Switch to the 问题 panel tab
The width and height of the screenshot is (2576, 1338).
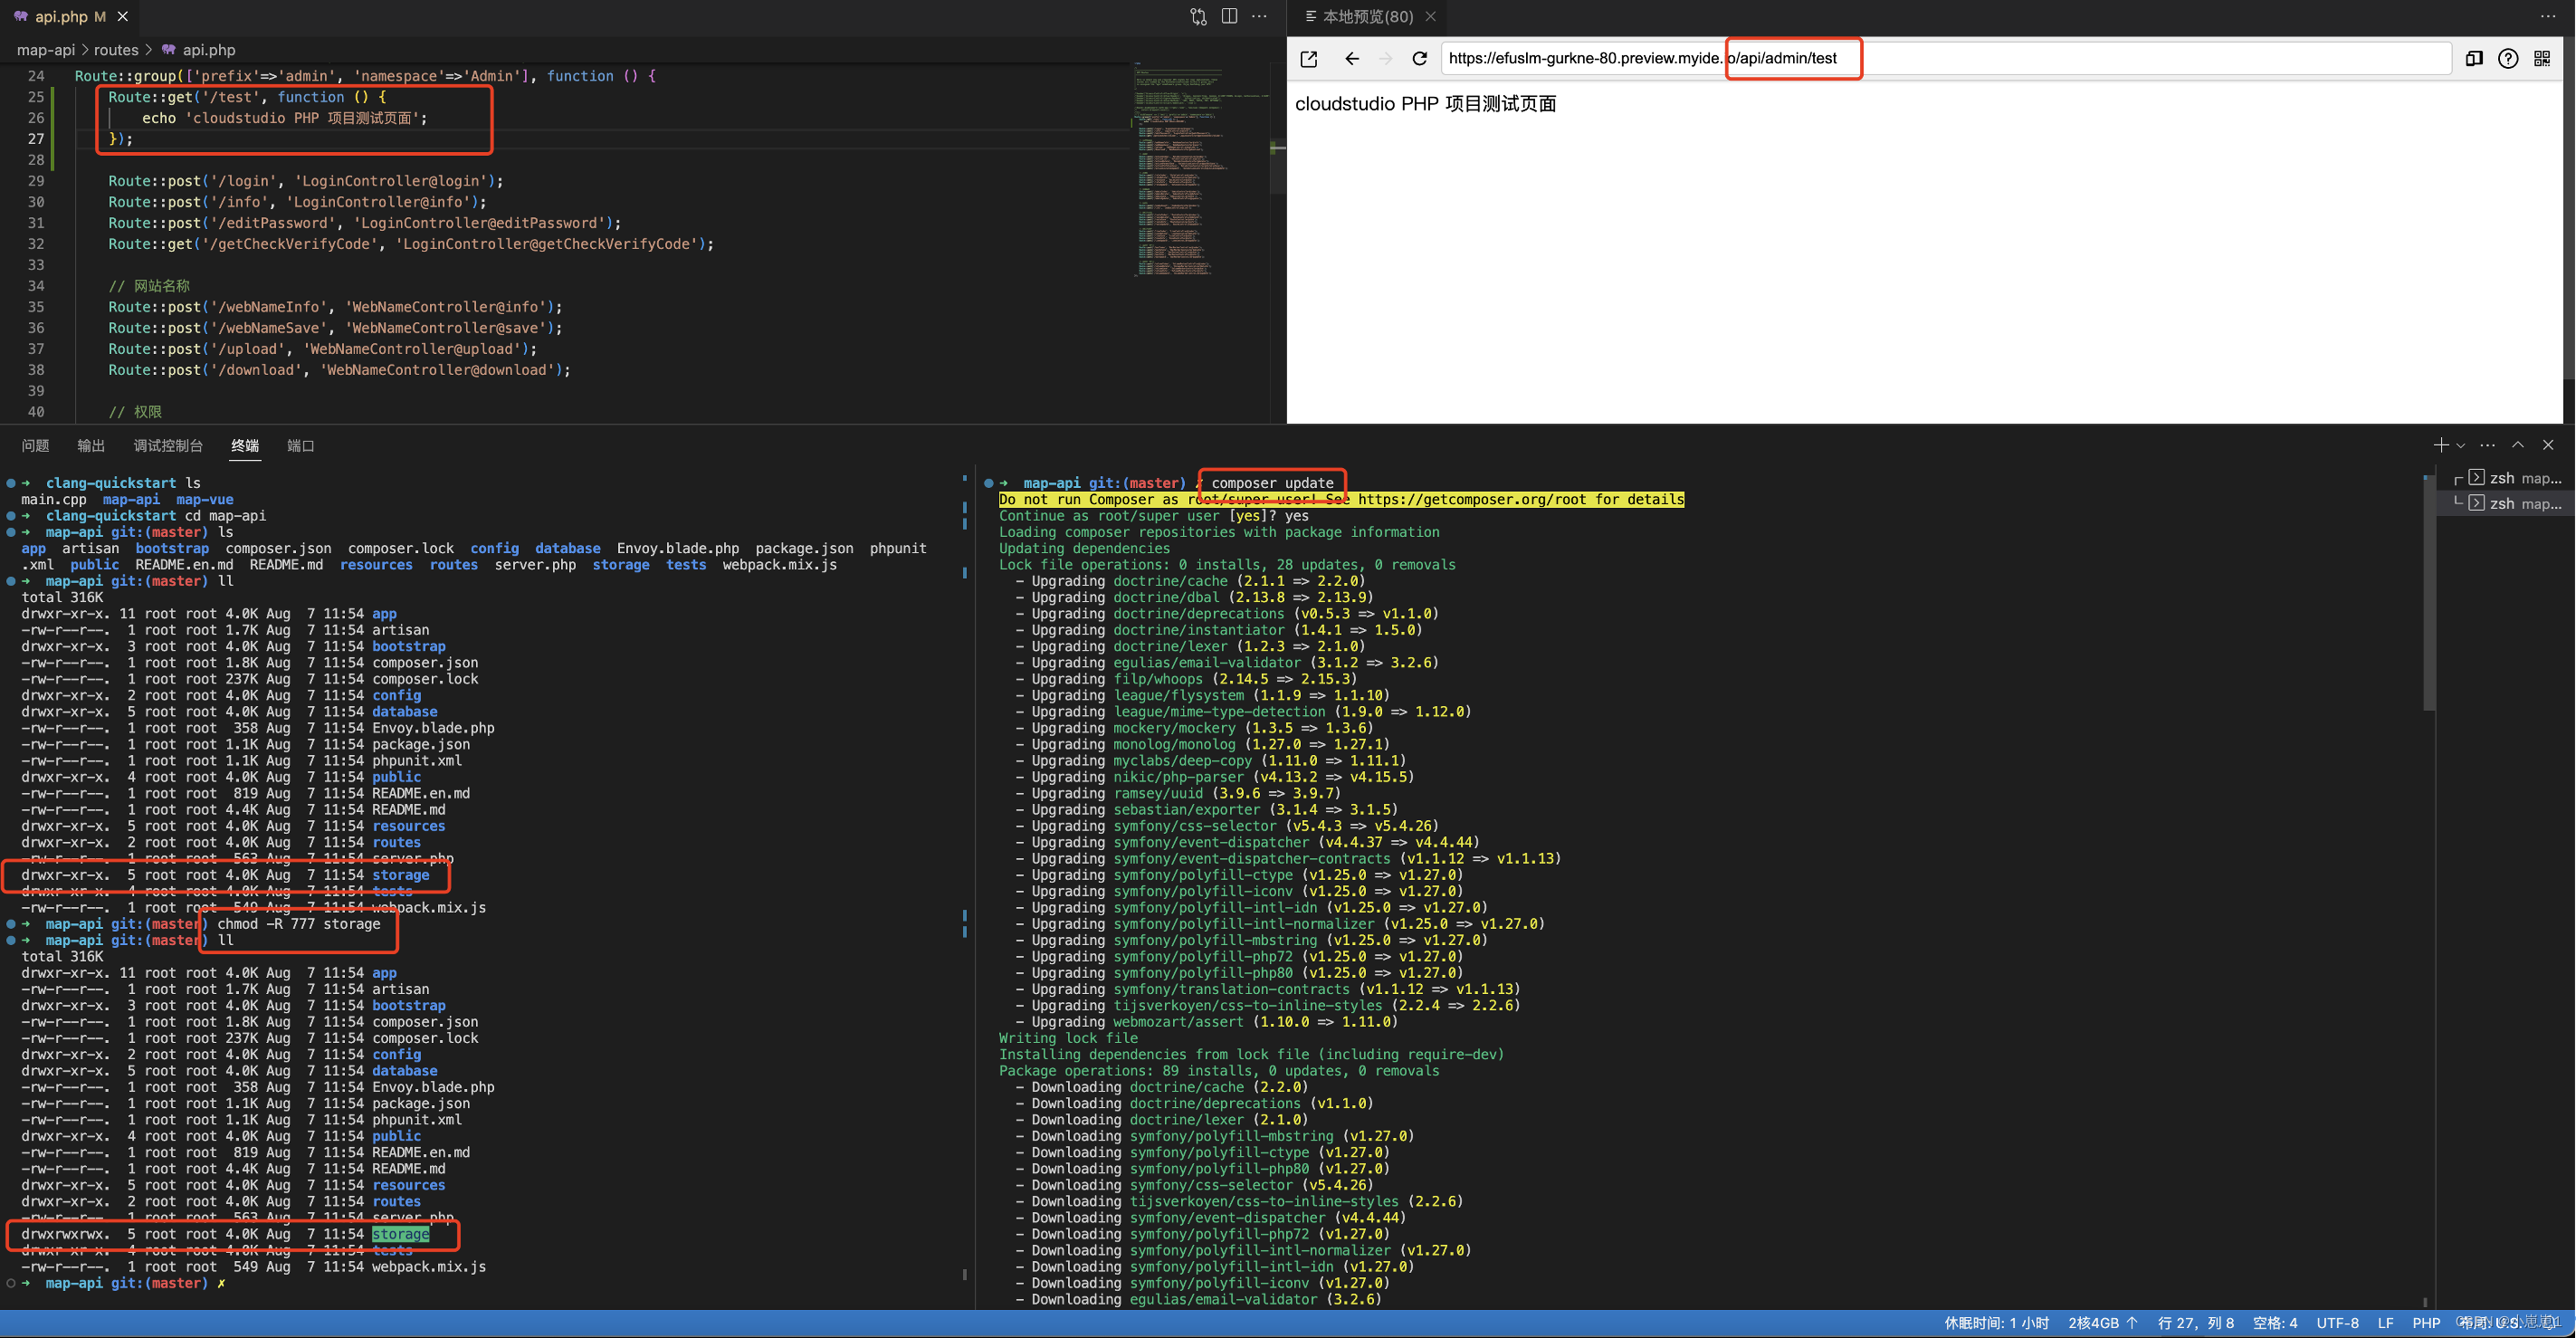tap(35, 446)
